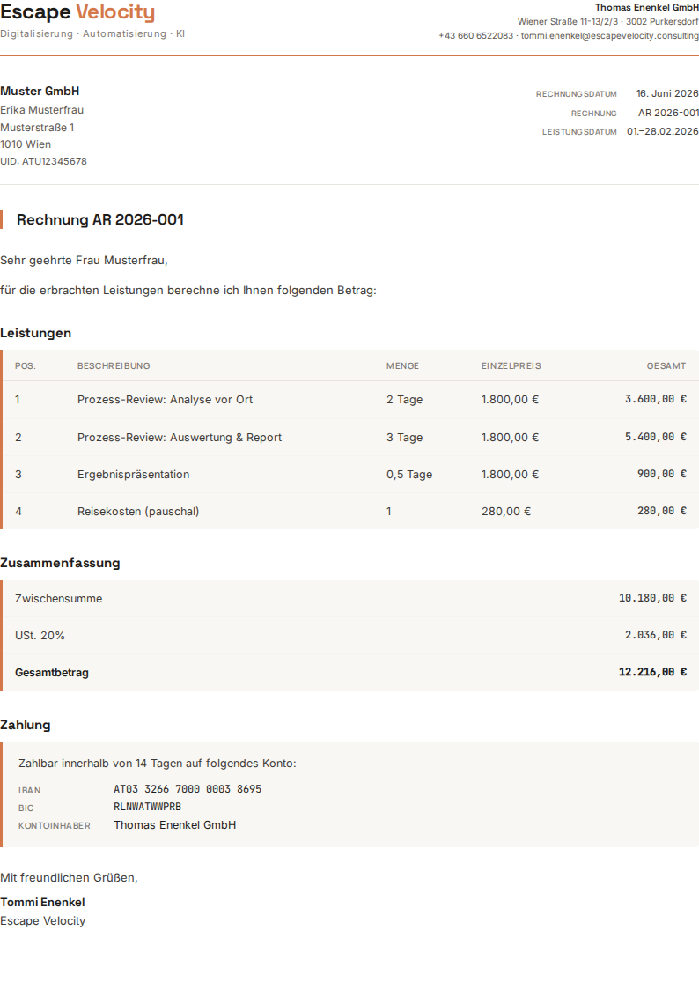
Task: Click label 'LEISTUNGSDATUM'
Action: (x=579, y=132)
